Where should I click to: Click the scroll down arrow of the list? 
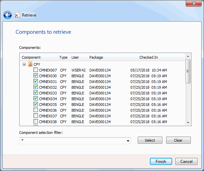(x=188, y=123)
